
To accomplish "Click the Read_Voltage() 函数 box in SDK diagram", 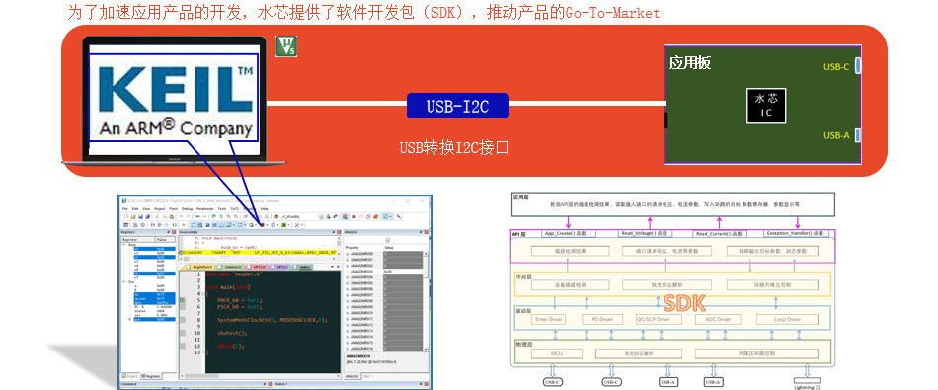I will (x=644, y=233).
